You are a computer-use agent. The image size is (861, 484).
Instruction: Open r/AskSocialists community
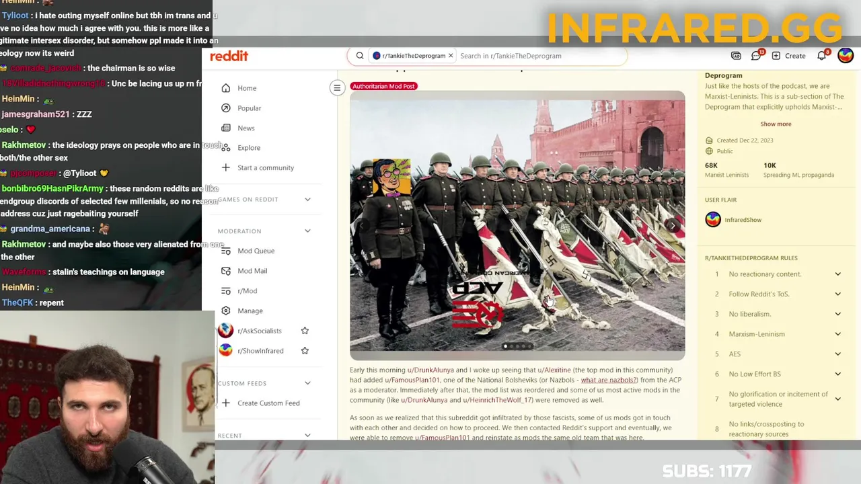point(259,331)
